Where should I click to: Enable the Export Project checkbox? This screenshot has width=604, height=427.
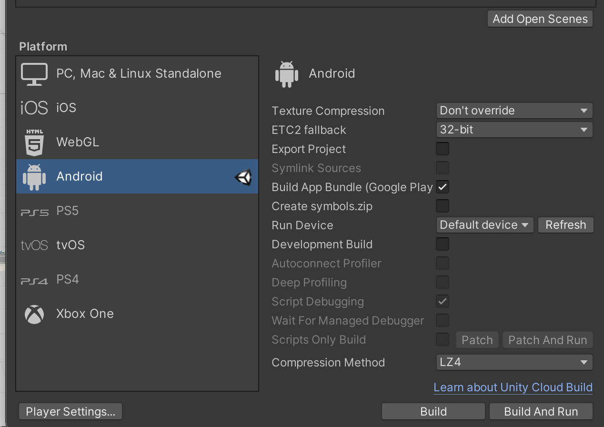point(443,149)
